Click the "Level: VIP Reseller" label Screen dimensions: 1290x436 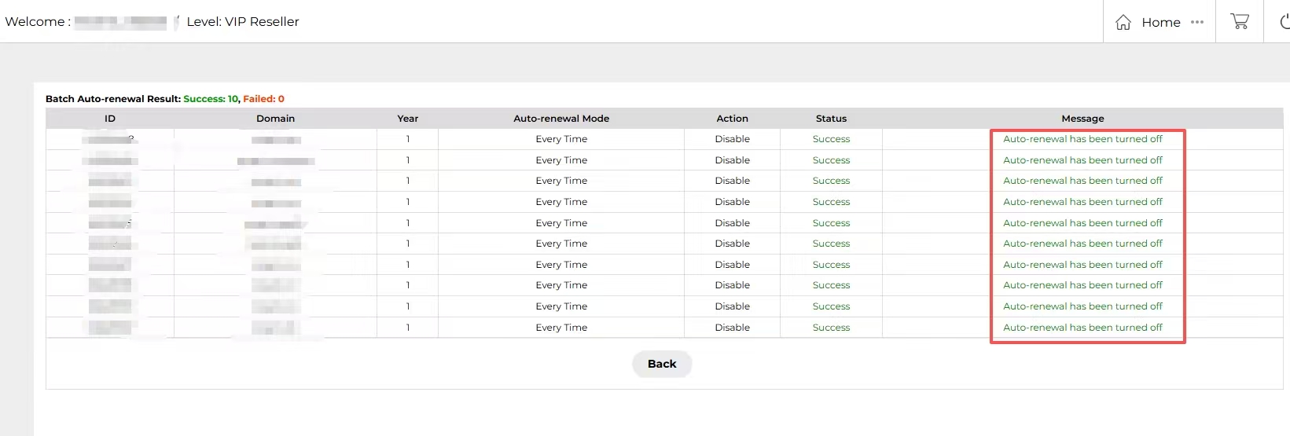tap(243, 22)
